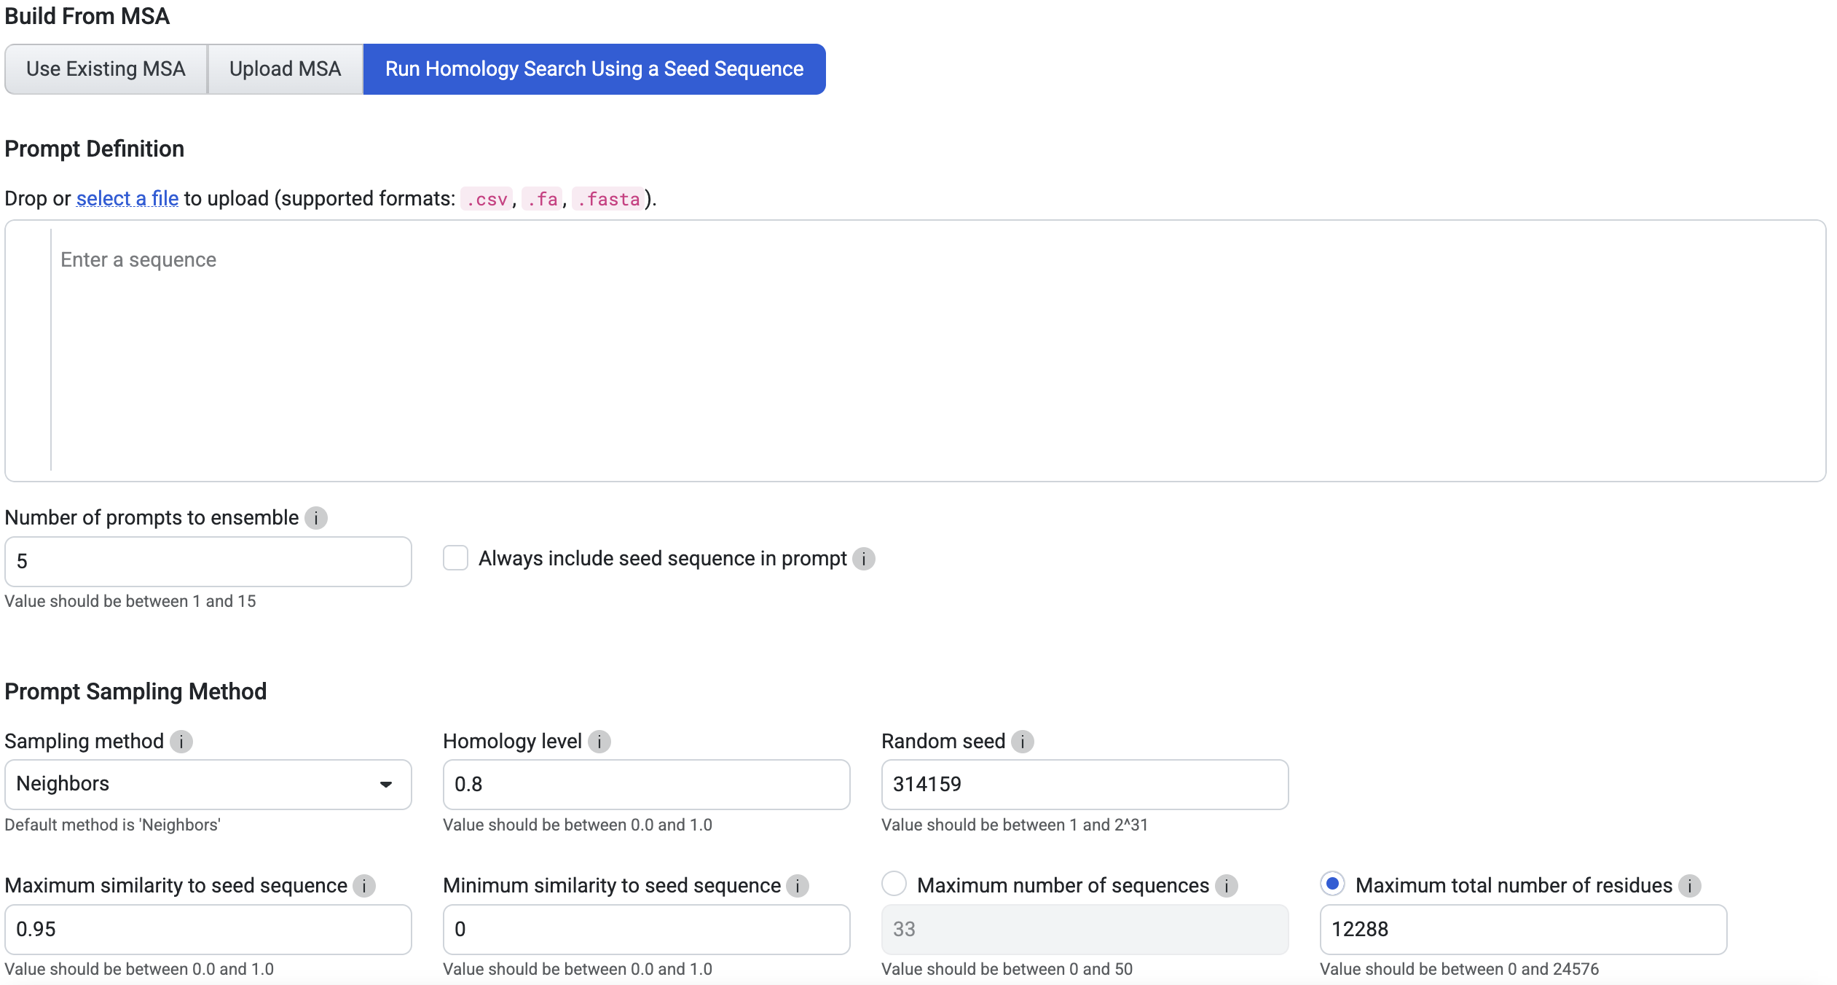Open the Sampling method Neighbors dropdown
Image resolution: width=1837 pixels, height=985 pixels.
208,784
